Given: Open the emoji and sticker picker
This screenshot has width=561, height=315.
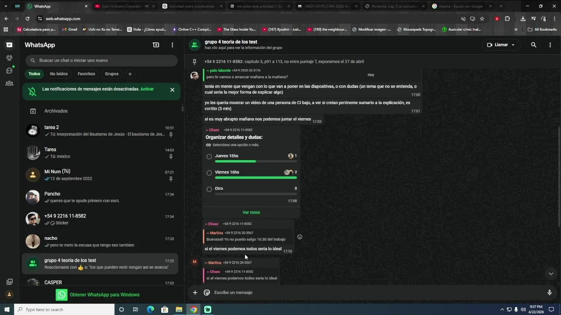Looking at the screenshot, I should (207, 292).
